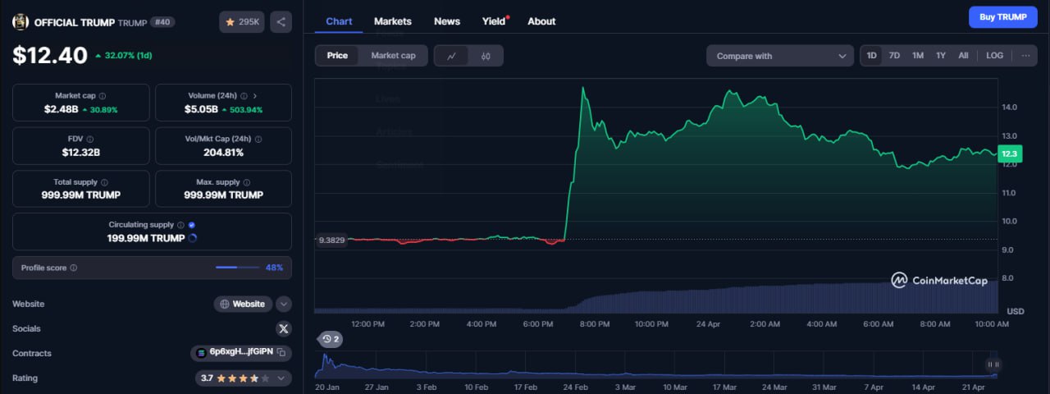Switch to line chart view
The height and width of the screenshot is (394, 1050).
pyautogui.click(x=451, y=56)
